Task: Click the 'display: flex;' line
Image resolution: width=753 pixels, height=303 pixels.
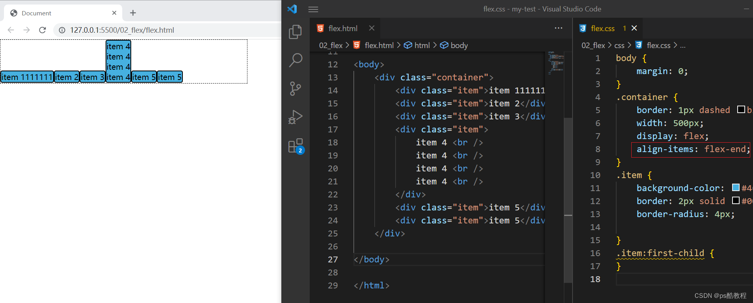Action: coord(672,136)
